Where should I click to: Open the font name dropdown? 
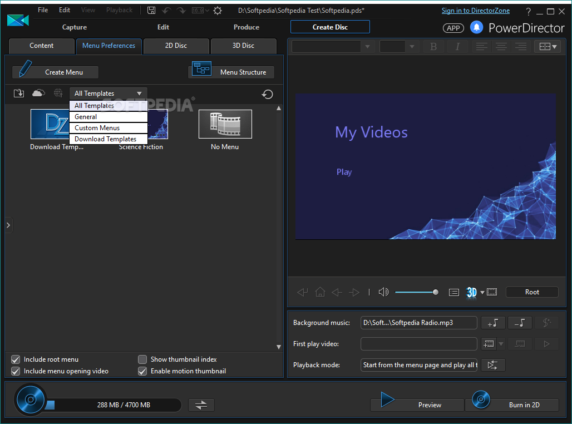coord(368,46)
